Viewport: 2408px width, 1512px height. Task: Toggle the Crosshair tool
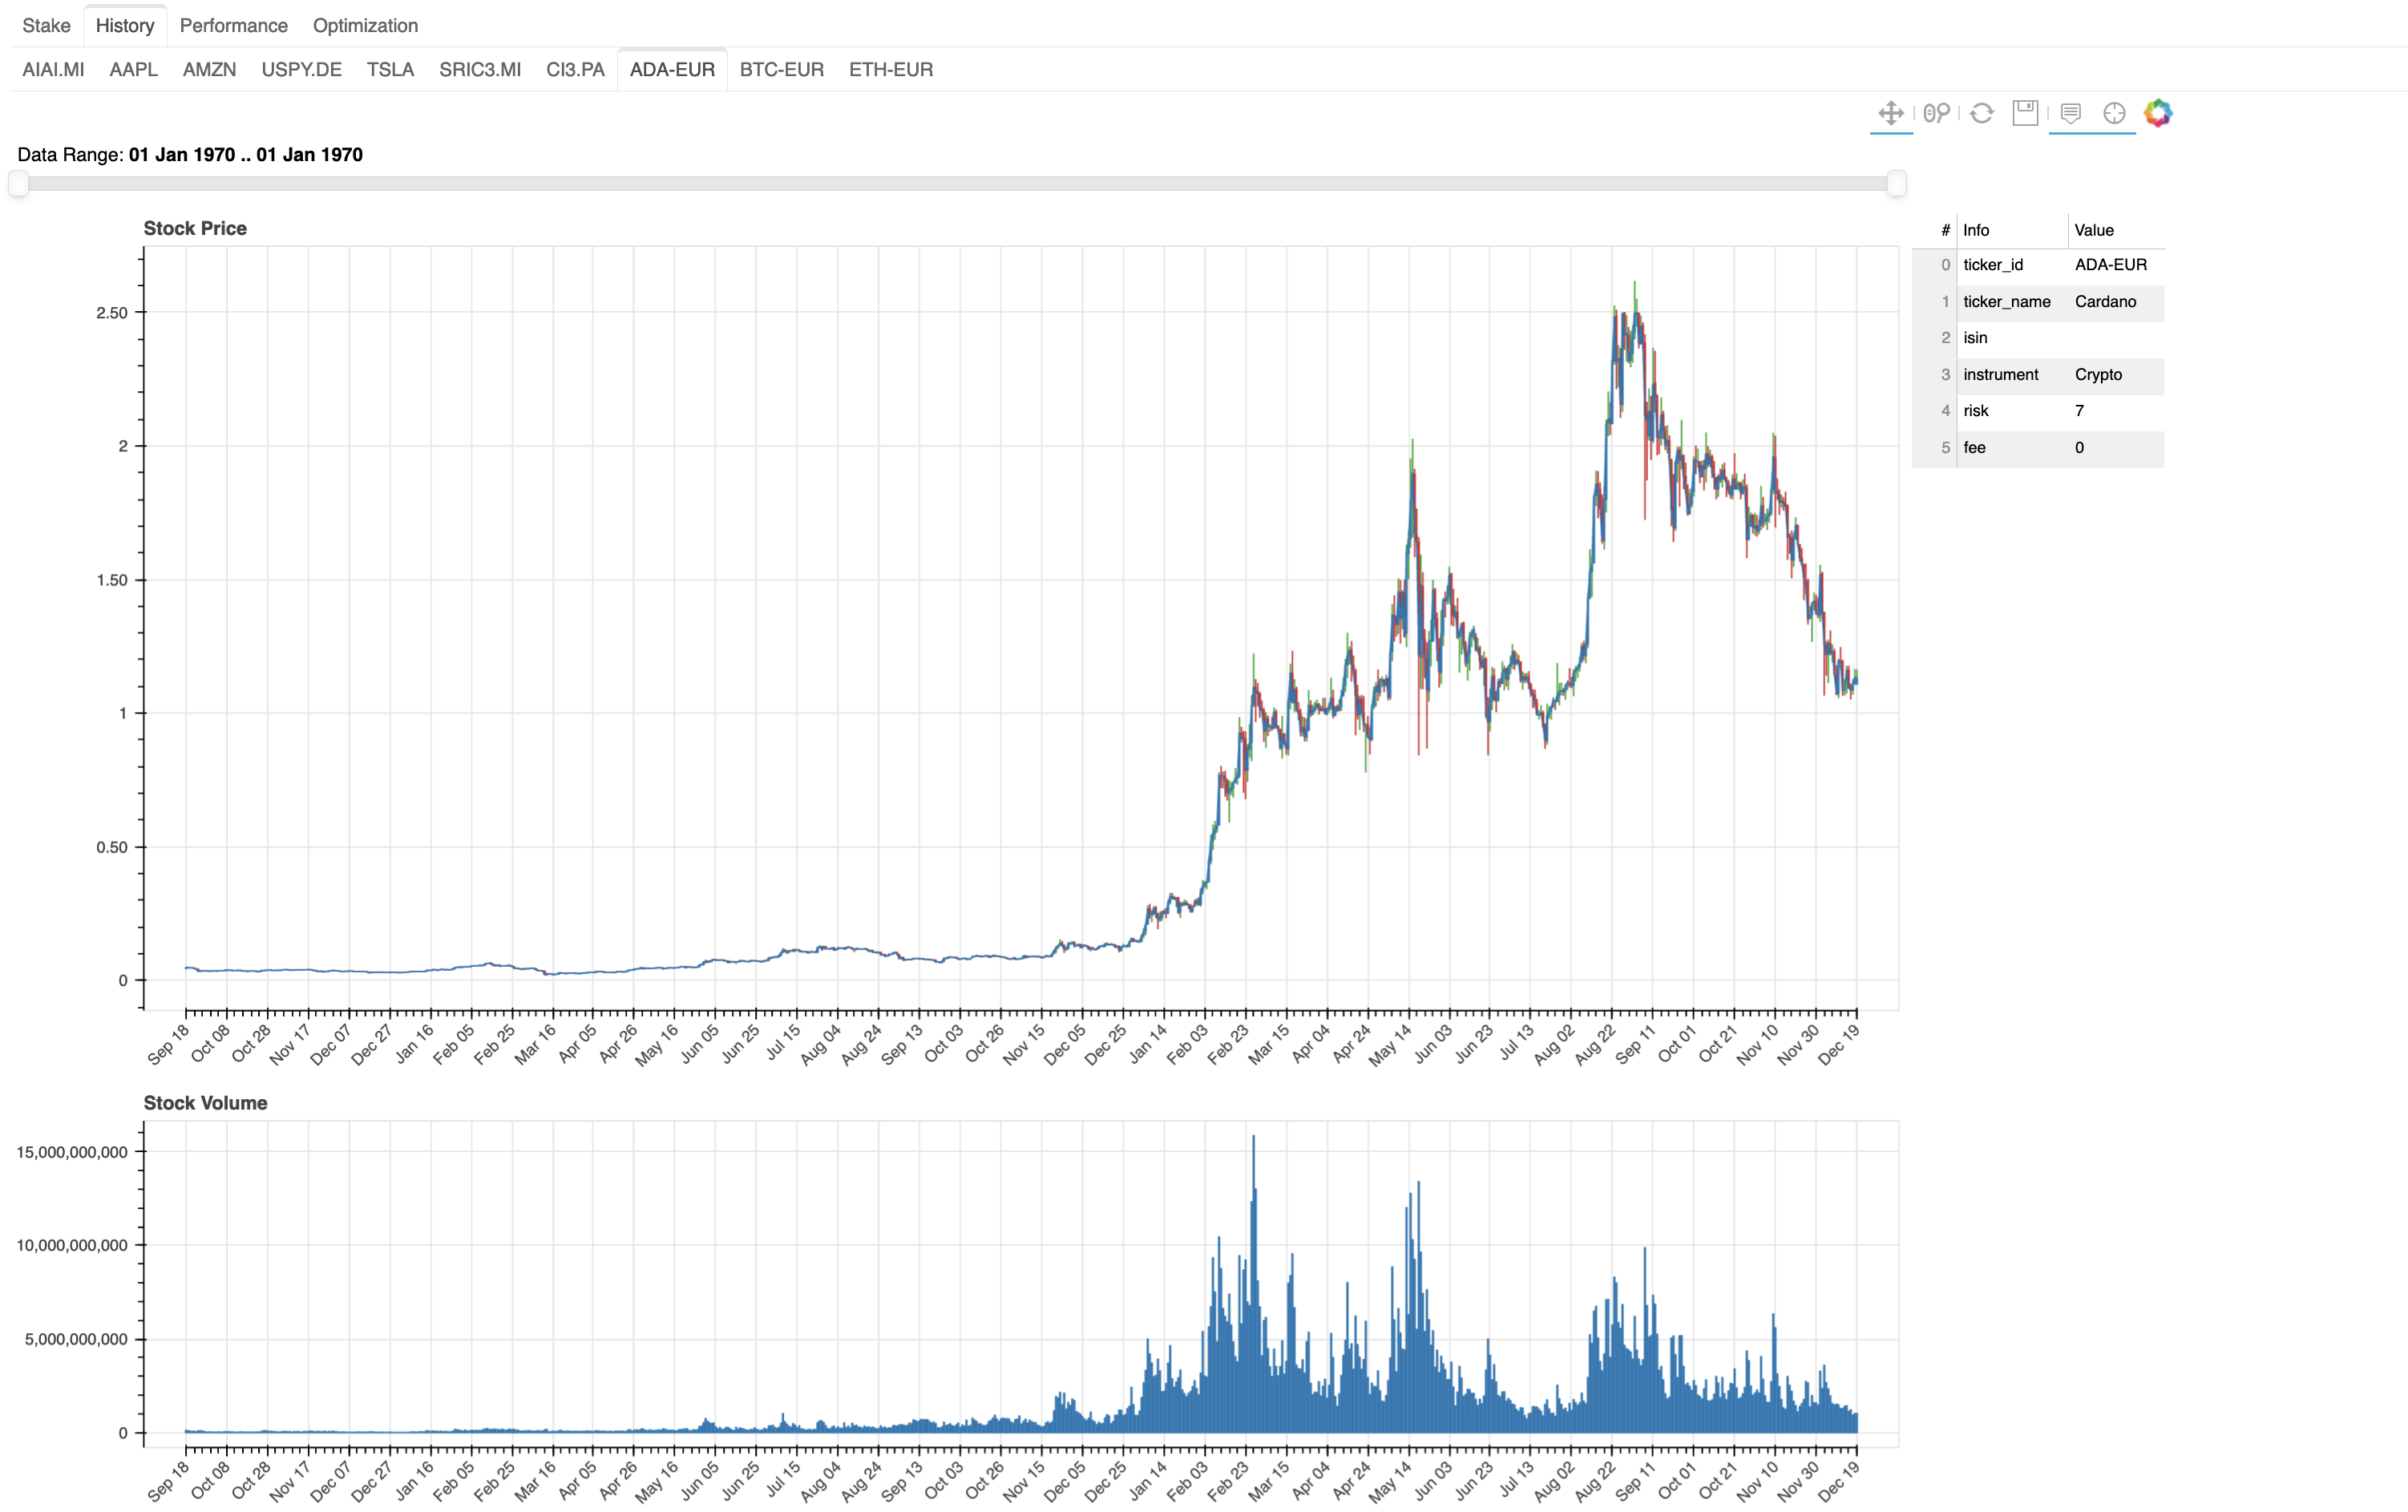click(x=2114, y=113)
